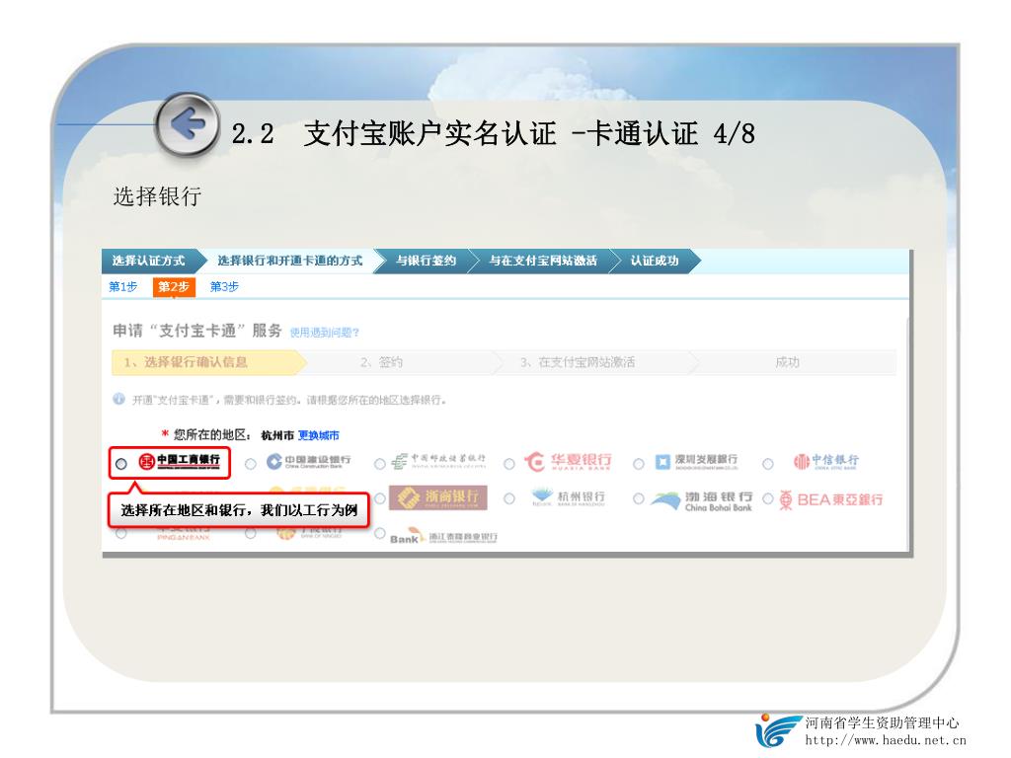
Task: Select the 中国工商银行 radio button
Action: 121,464
